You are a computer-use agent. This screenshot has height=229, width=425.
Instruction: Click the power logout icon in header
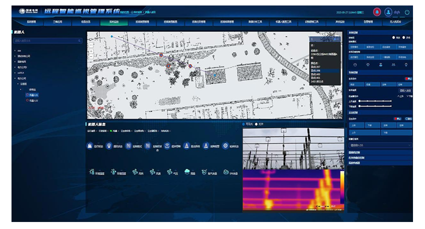[407, 12]
